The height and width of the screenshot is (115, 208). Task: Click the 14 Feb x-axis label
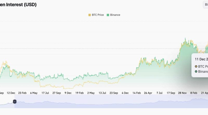(x=137, y=93)
